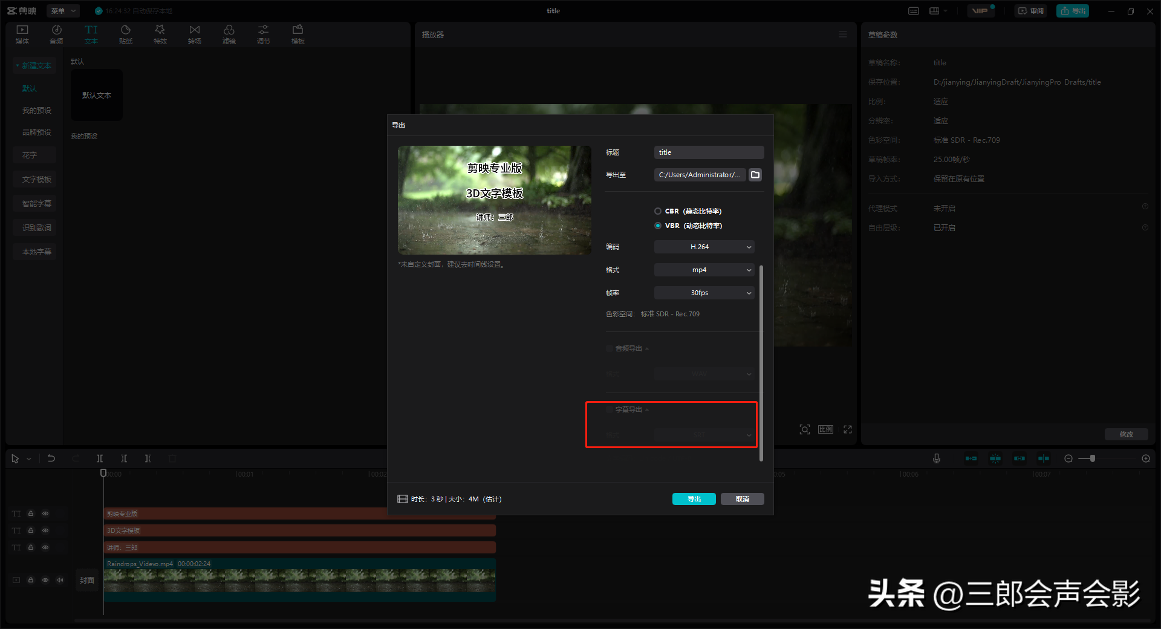
Task: Open the 转场 transitions tab
Action: coord(195,34)
